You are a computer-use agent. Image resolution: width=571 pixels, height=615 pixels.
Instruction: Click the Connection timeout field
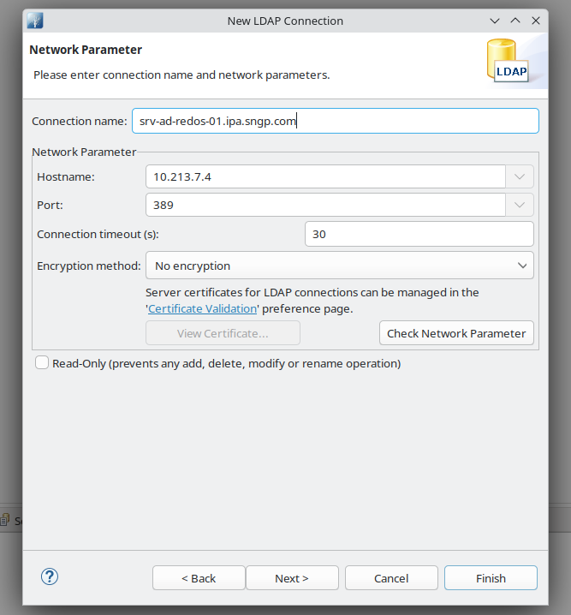coord(419,234)
